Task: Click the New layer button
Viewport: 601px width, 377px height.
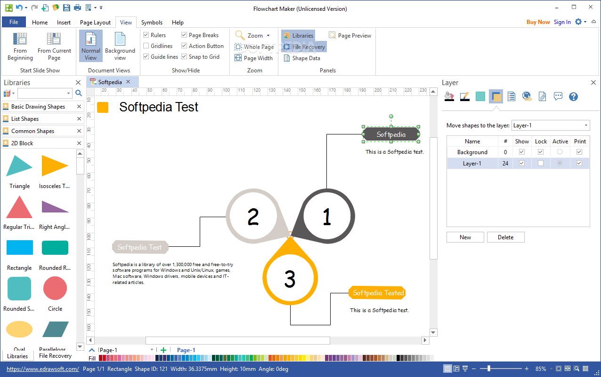Action: [x=465, y=237]
